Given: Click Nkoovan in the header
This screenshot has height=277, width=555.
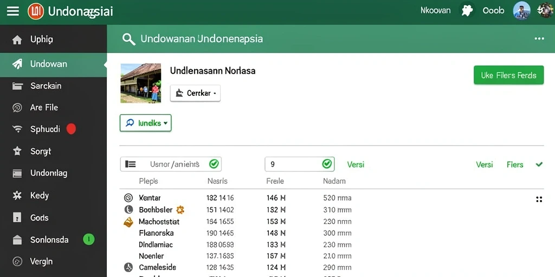Looking at the screenshot, I should click(x=435, y=10).
